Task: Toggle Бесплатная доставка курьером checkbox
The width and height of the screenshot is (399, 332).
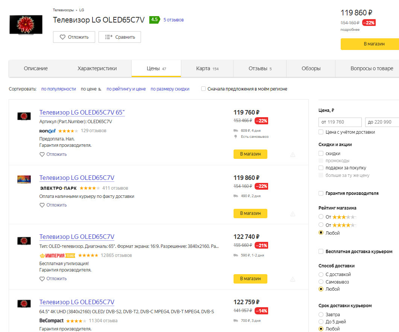Action: pyautogui.click(x=321, y=251)
